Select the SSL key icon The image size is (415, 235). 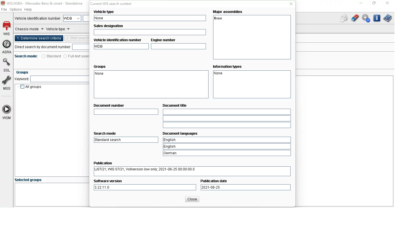pyautogui.click(x=7, y=65)
